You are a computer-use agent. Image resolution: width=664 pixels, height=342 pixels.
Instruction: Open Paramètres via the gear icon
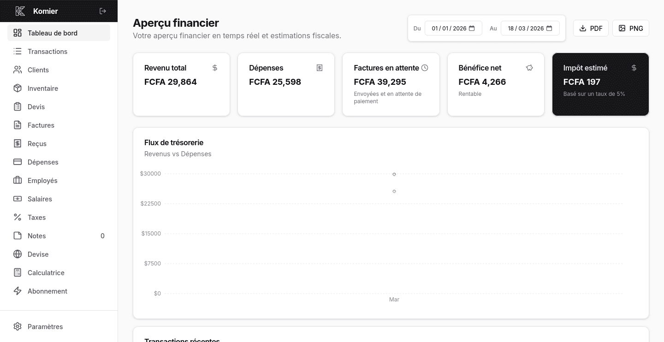pyautogui.click(x=18, y=326)
